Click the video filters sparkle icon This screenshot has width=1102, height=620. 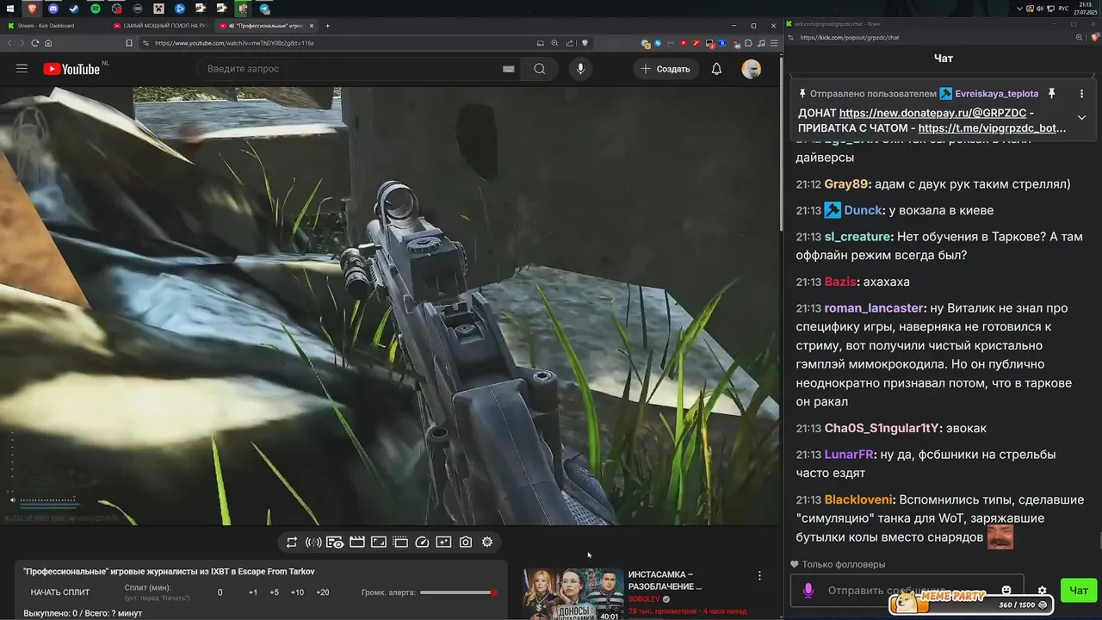coord(443,542)
